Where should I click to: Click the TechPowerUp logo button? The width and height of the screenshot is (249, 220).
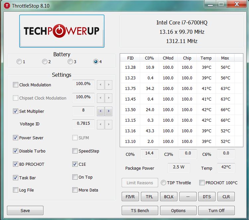[62, 31]
